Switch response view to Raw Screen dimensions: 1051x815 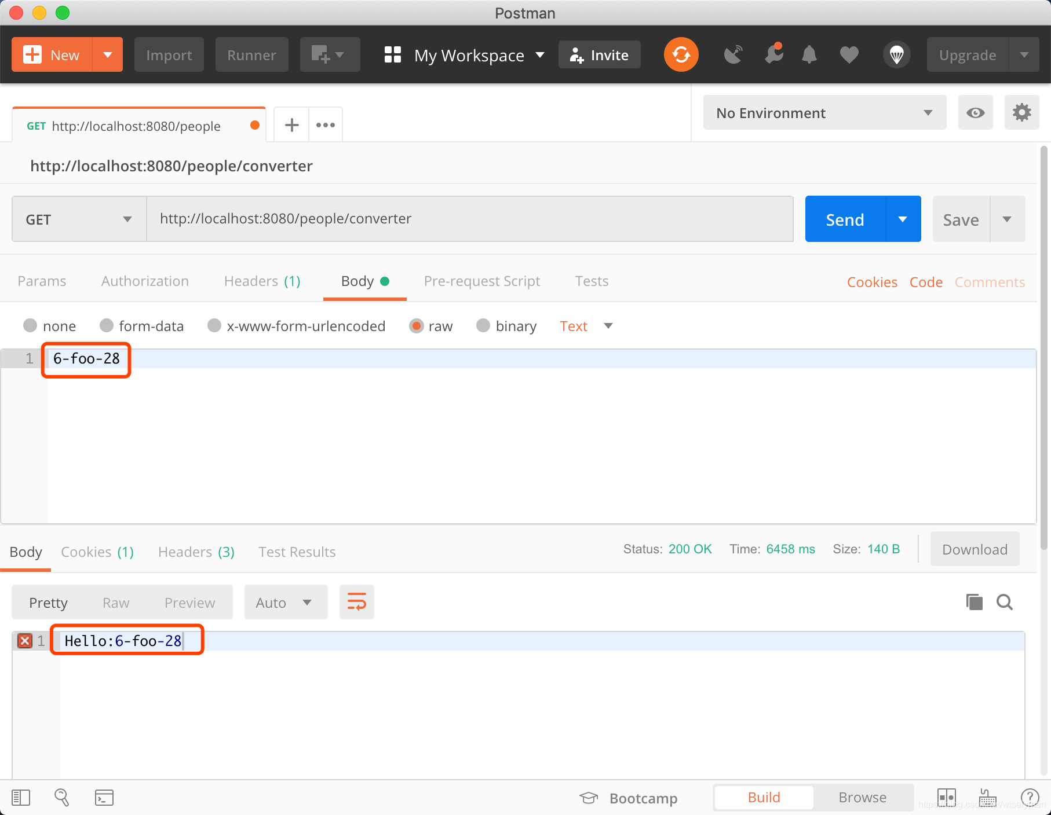click(116, 603)
